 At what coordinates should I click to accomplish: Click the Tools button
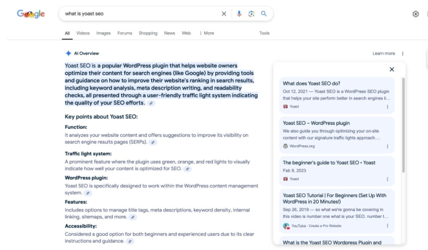click(264, 33)
